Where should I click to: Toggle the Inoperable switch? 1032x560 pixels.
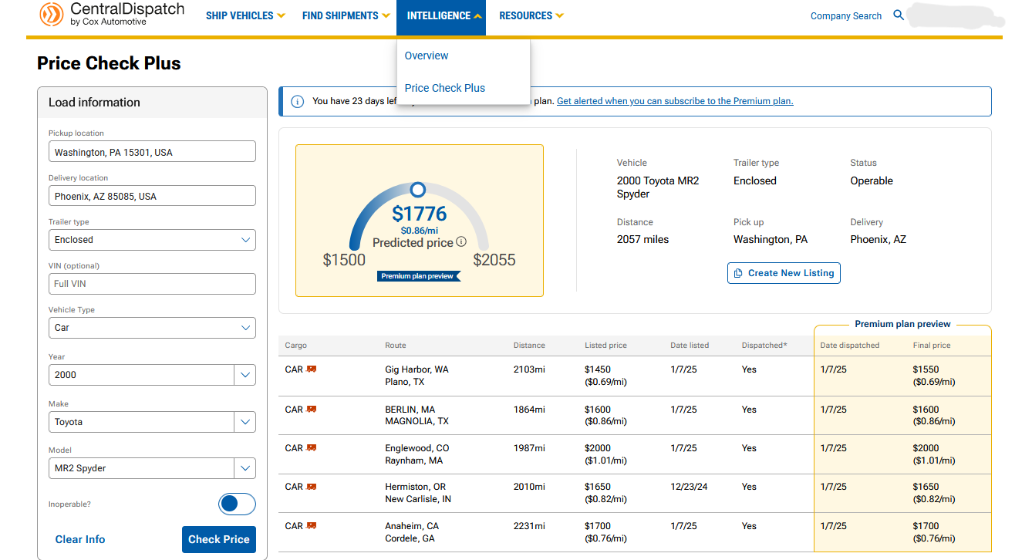pyautogui.click(x=237, y=504)
